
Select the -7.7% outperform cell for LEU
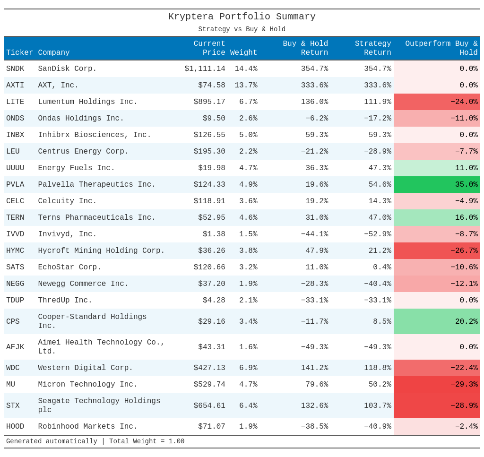(x=437, y=151)
